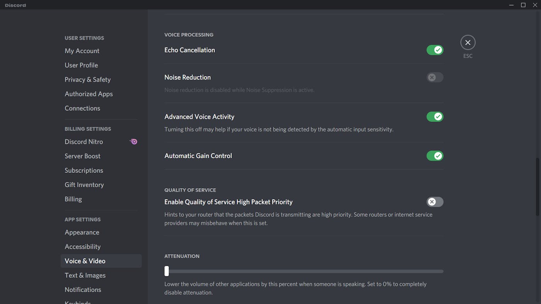The width and height of the screenshot is (541, 304).
Task: Minimize the Discord window
Action: 511,5
